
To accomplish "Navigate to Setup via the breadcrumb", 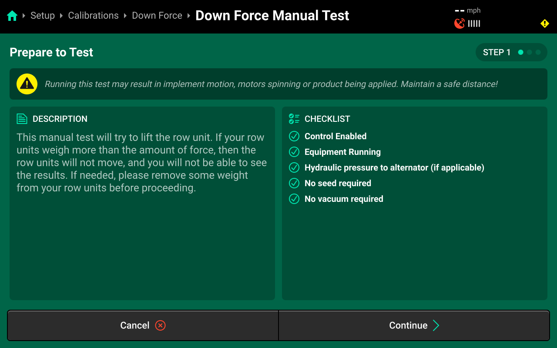I will [42, 15].
